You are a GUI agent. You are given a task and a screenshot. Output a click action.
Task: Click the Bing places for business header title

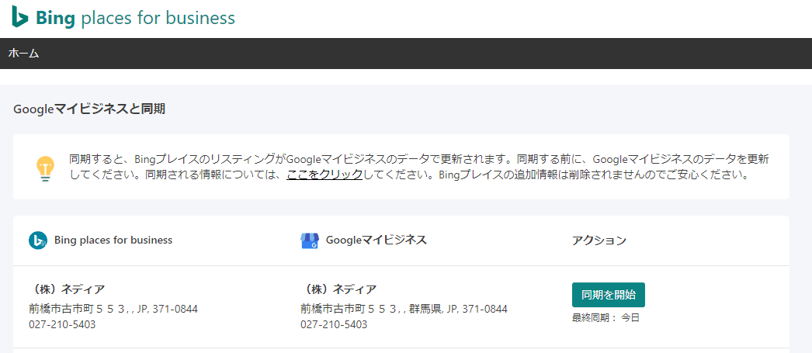pyautogui.click(x=136, y=18)
